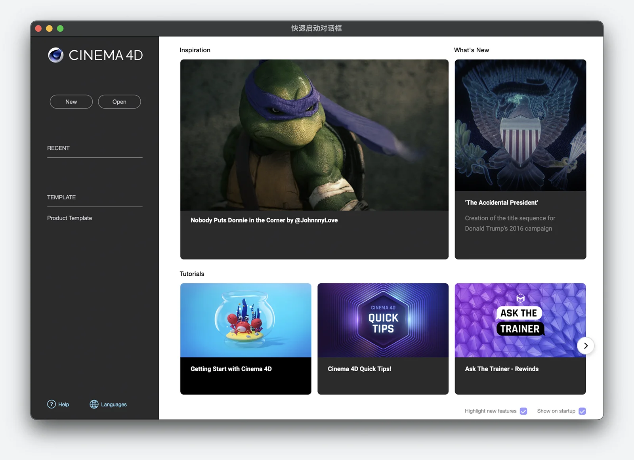Click the Languages globe icon
Viewport: 634px width, 460px height.
94,404
